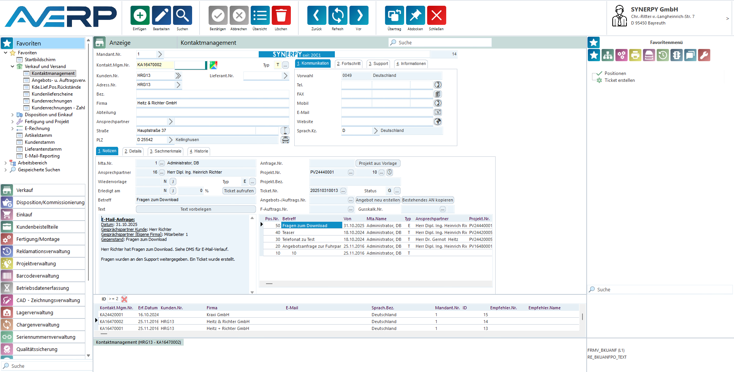
Task: Open the Sachmerkmale tab
Action: (x=165, y=151)
